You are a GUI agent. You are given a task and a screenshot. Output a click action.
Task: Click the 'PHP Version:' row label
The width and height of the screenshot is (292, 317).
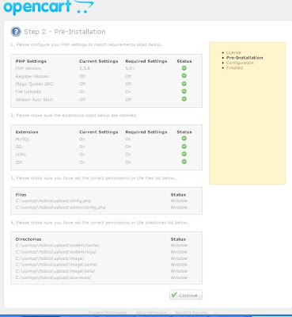[28, 68]
